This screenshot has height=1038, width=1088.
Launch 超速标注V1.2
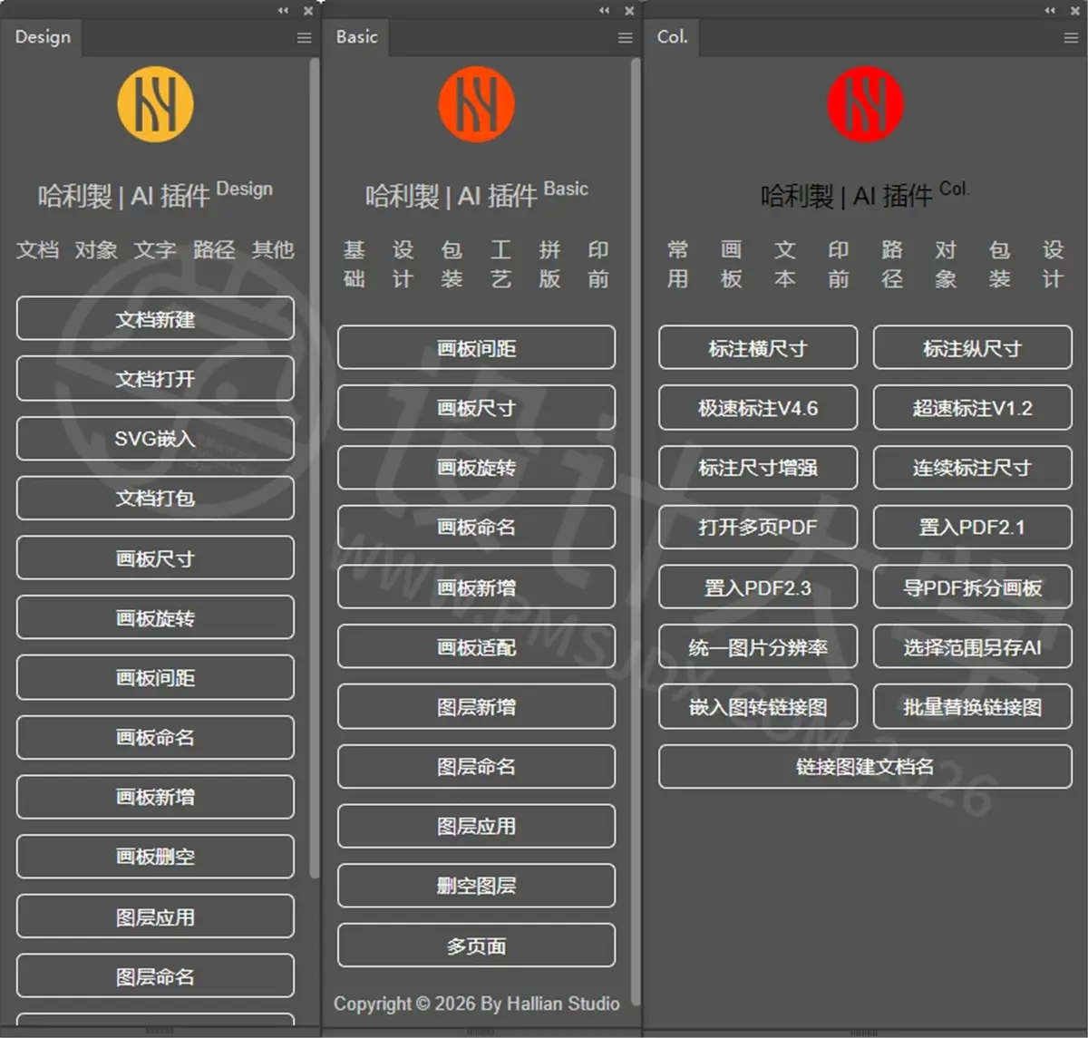pyautogui.click(x=973, y=408)
